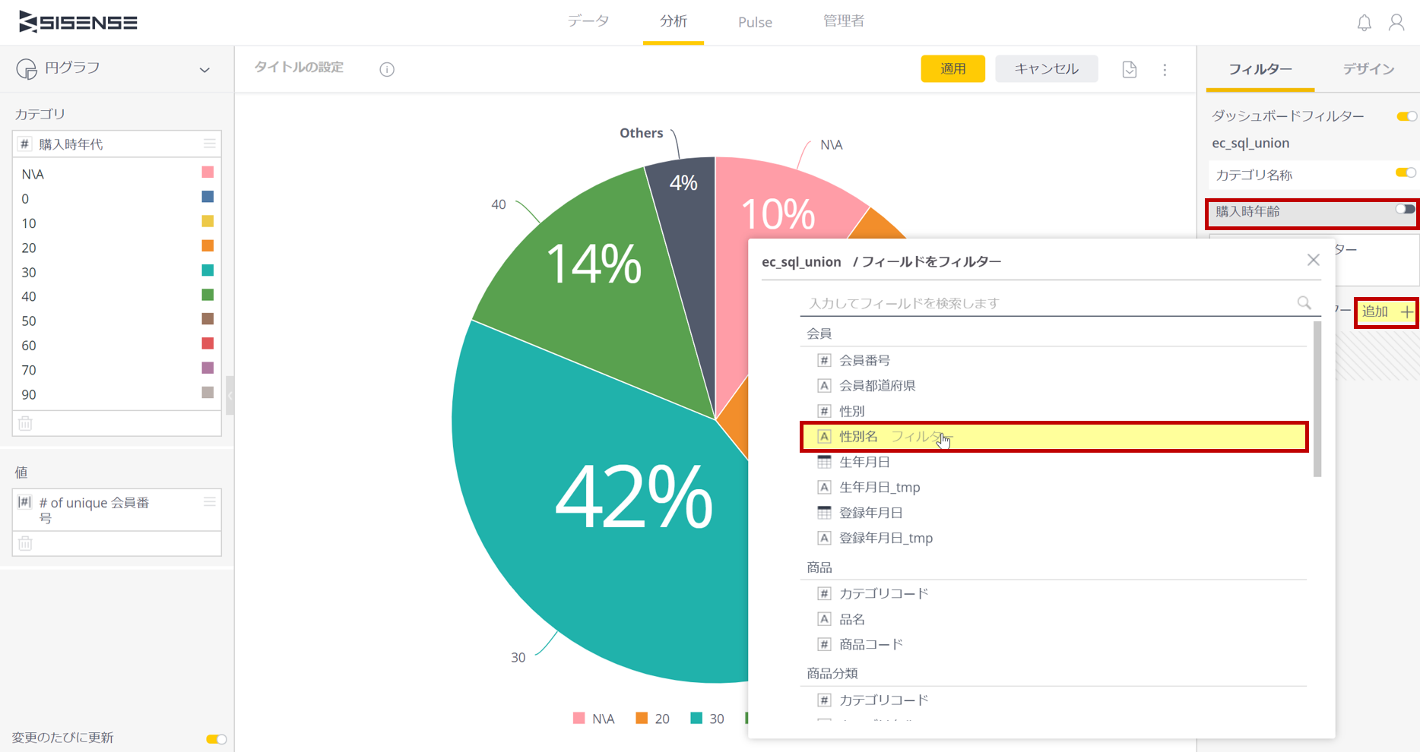1420x752 pixels.
Task: Change the color swatch for category 70
Action: tap(207, 368)
